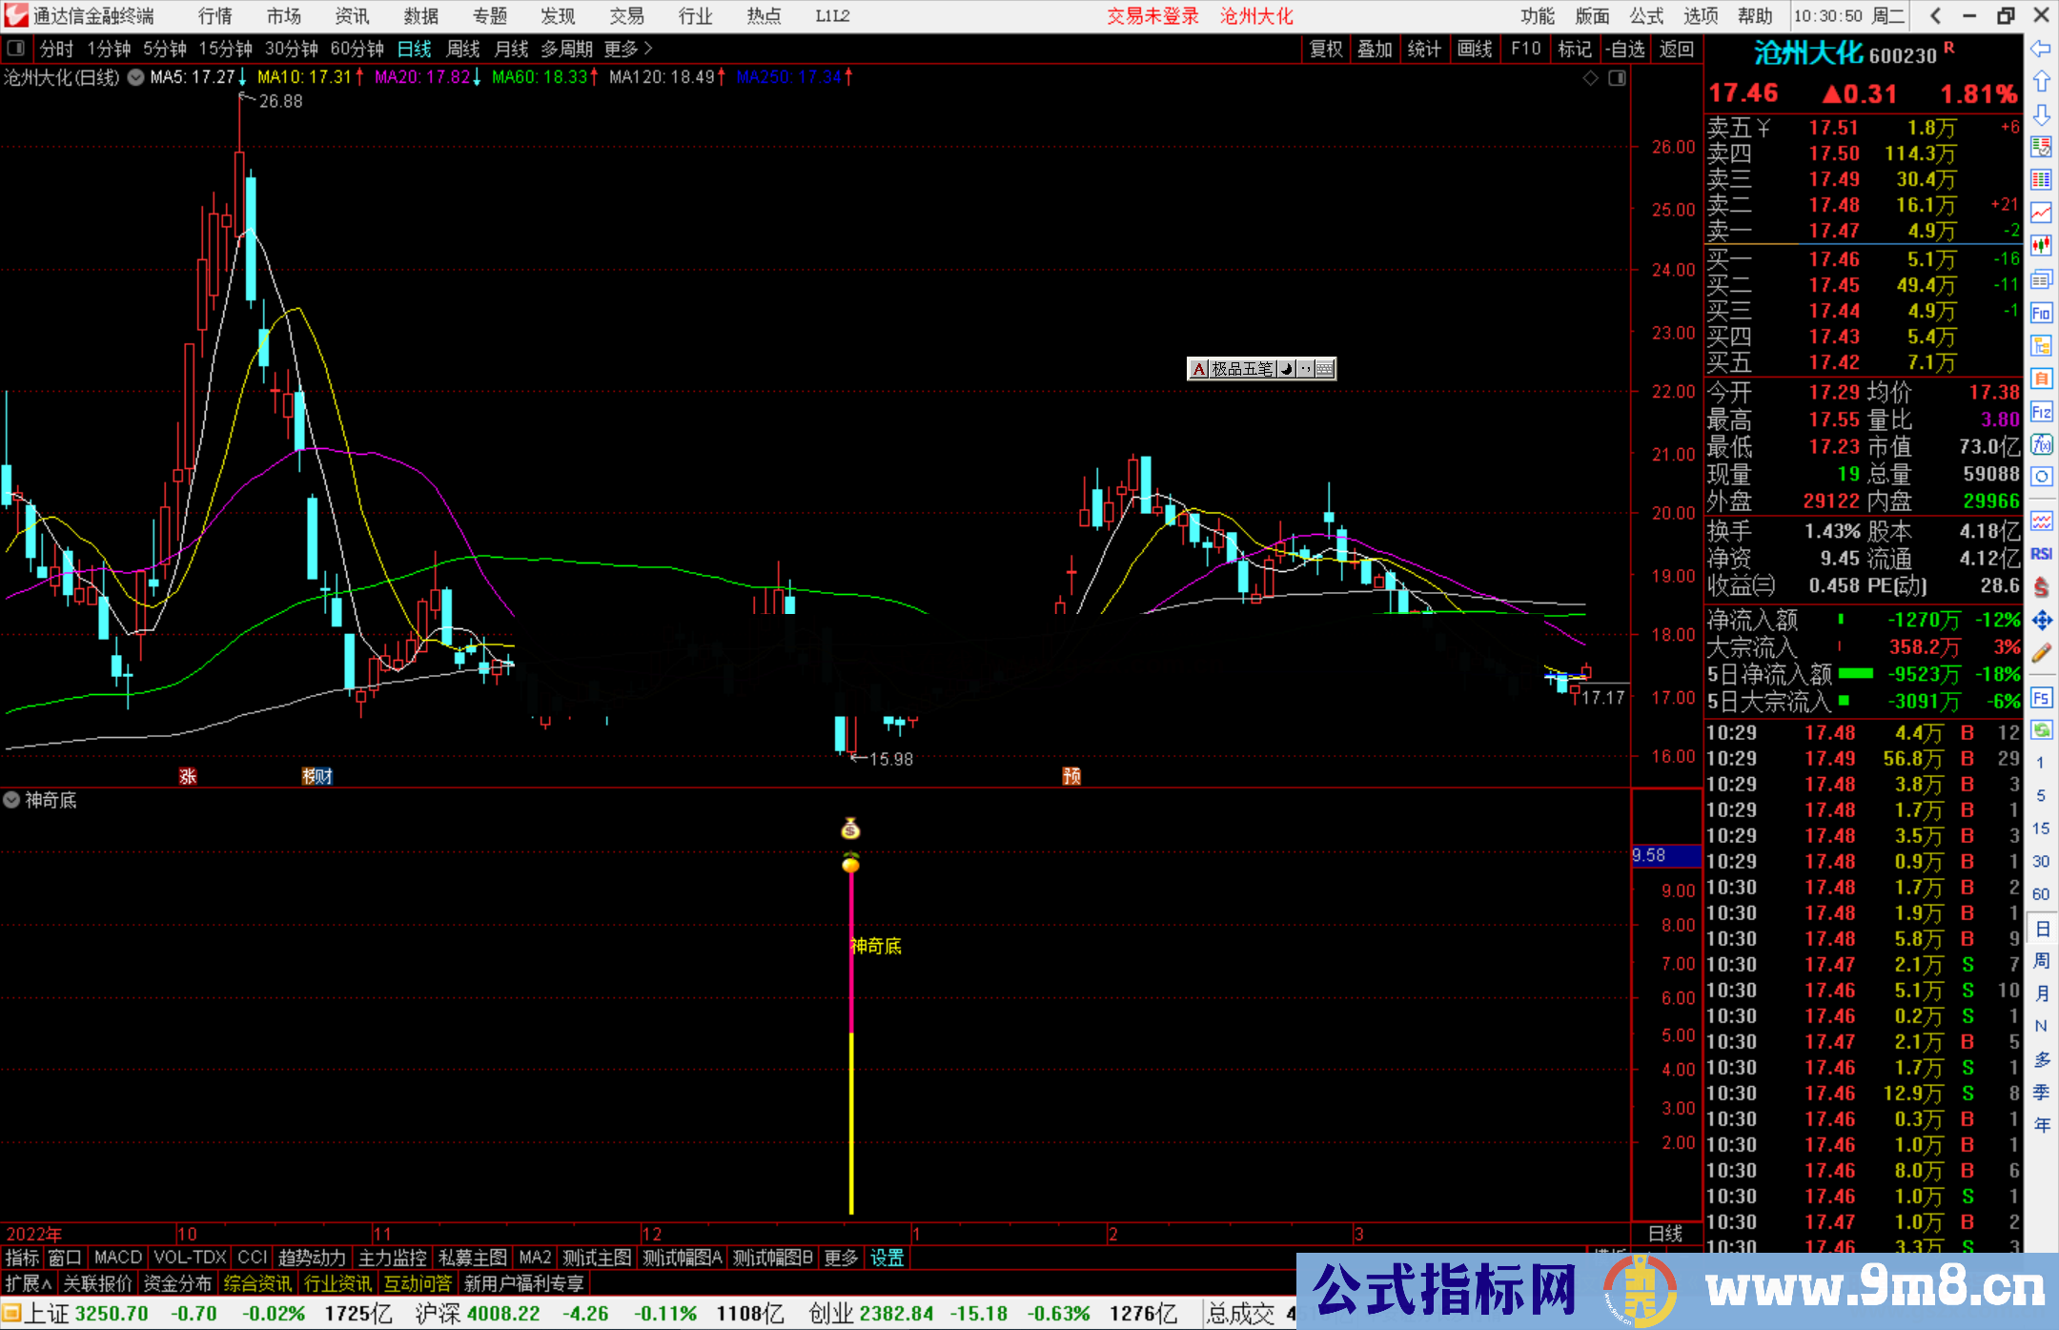Screen dimensions: 2059x1330
Task: Open the 卖五 order book expander arrow
Action: click(x=1763, y=128)
